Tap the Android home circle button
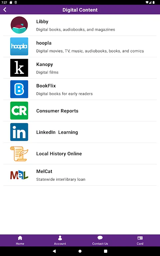Image resolution: width=160 pixels, height=256 pixels. 80,251
